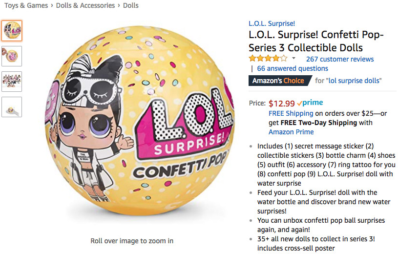
Task: Click the "lol surprise dolls" search link
Action: 354,81
